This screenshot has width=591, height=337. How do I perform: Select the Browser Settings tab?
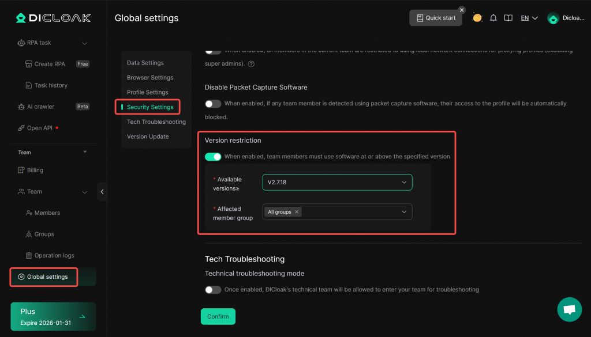click(x=150, y=77)
